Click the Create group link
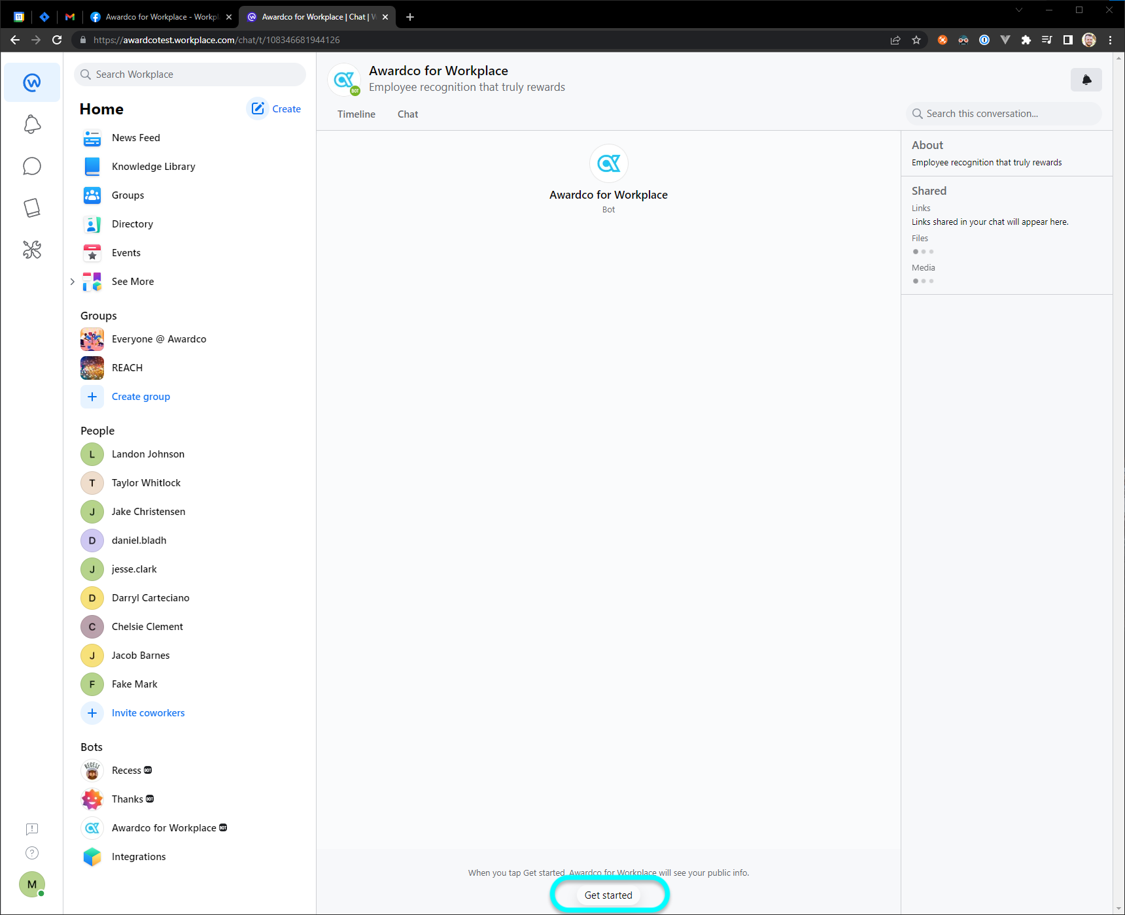The image size is (1125, 915). (141, 397)
